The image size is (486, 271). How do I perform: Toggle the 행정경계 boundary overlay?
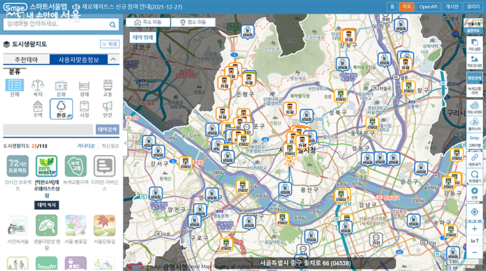(x=474, y=78)
